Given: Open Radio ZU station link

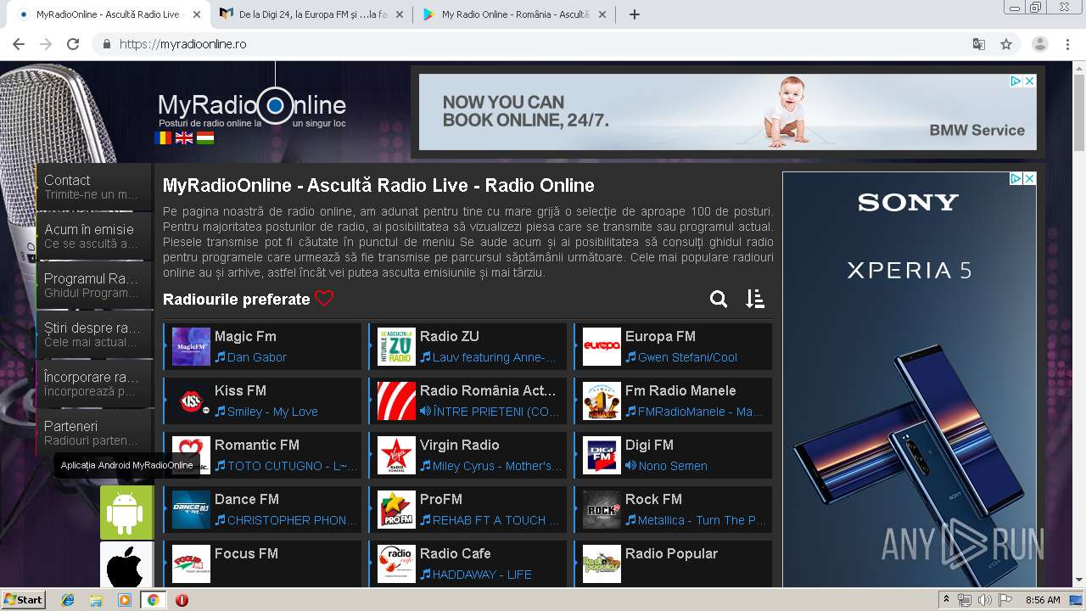Looking at the screenshot, I should (x=450, y=336).
